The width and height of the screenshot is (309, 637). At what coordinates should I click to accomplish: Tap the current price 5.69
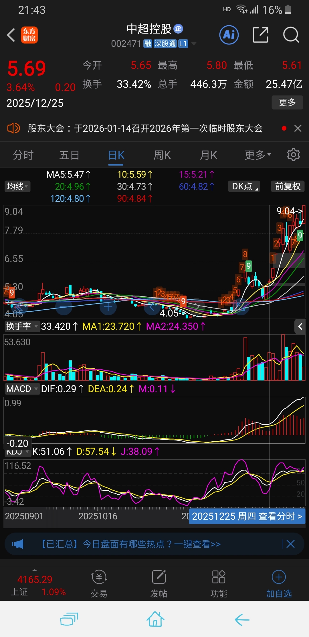(27, 69)
